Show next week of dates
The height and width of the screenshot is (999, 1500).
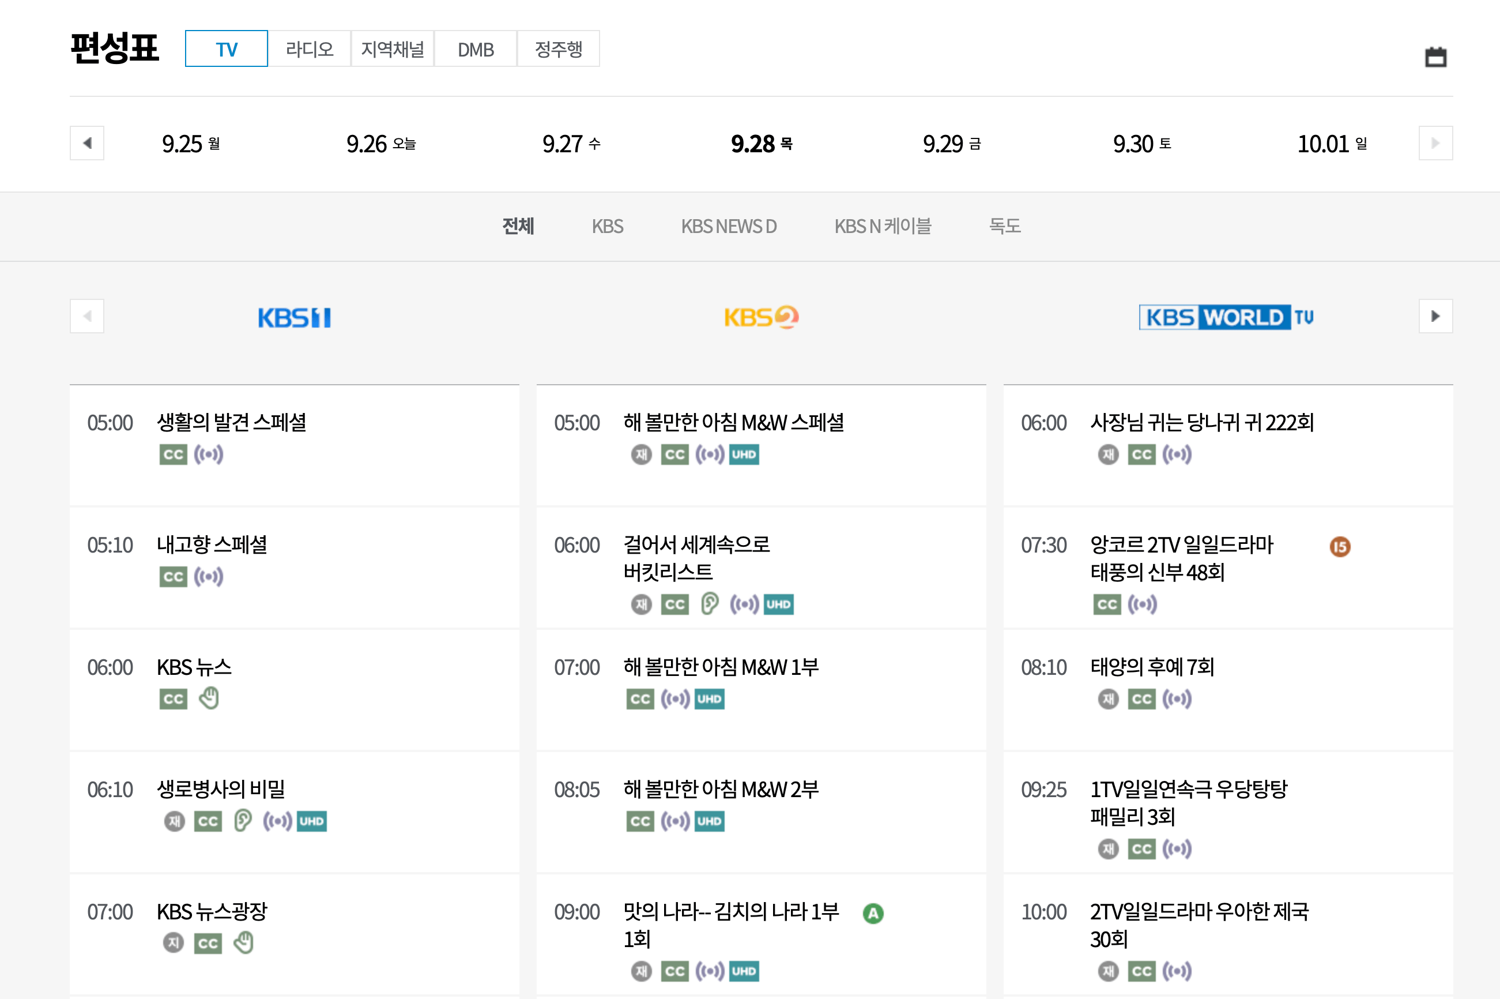[x=1435, y=144]
